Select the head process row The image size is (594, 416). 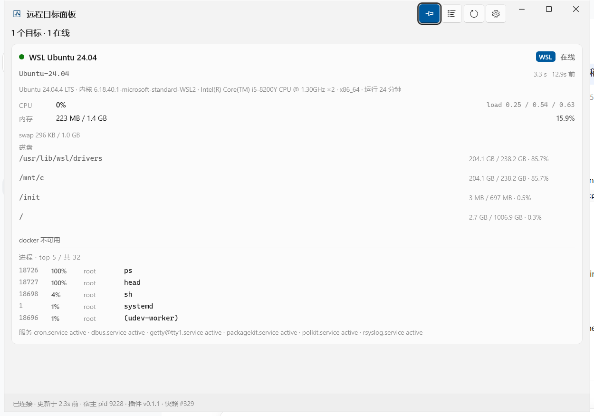[x=297, y=282]
